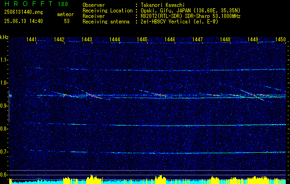Click the 1444 time axis marker
This screenshot has width=290, height=184.
(x=115, y=40)
